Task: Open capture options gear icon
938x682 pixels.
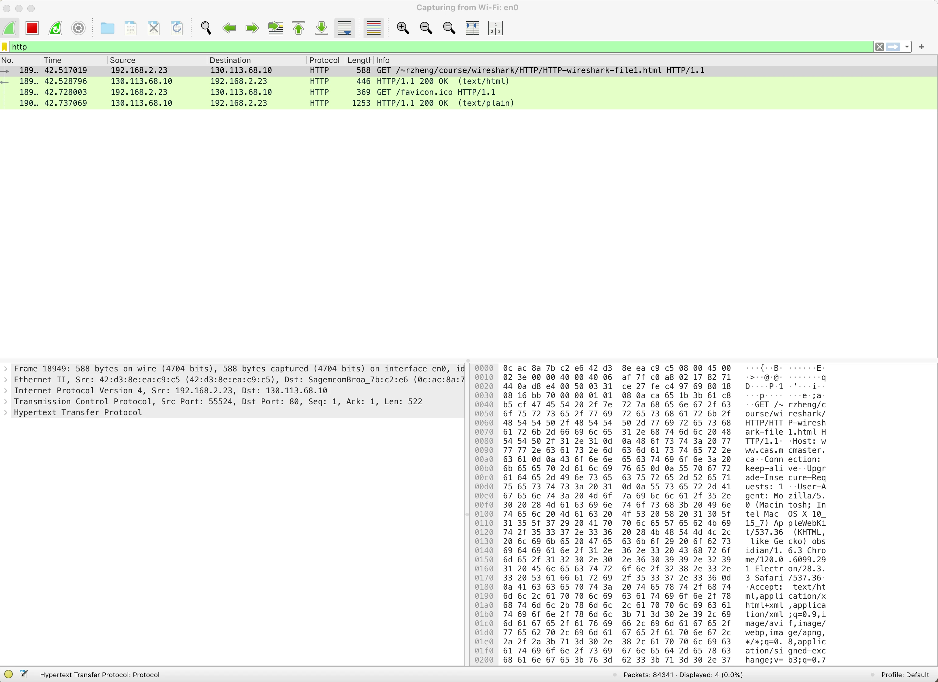Action: coord(79,28)
